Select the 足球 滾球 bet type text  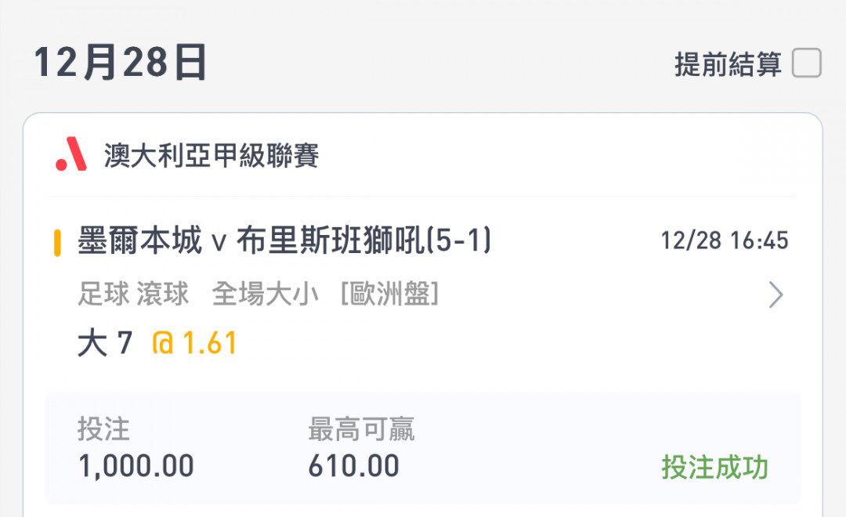point(133,294)
